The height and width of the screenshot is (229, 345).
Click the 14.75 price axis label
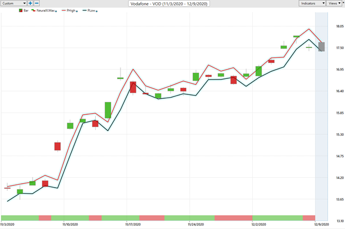[339, 156]
